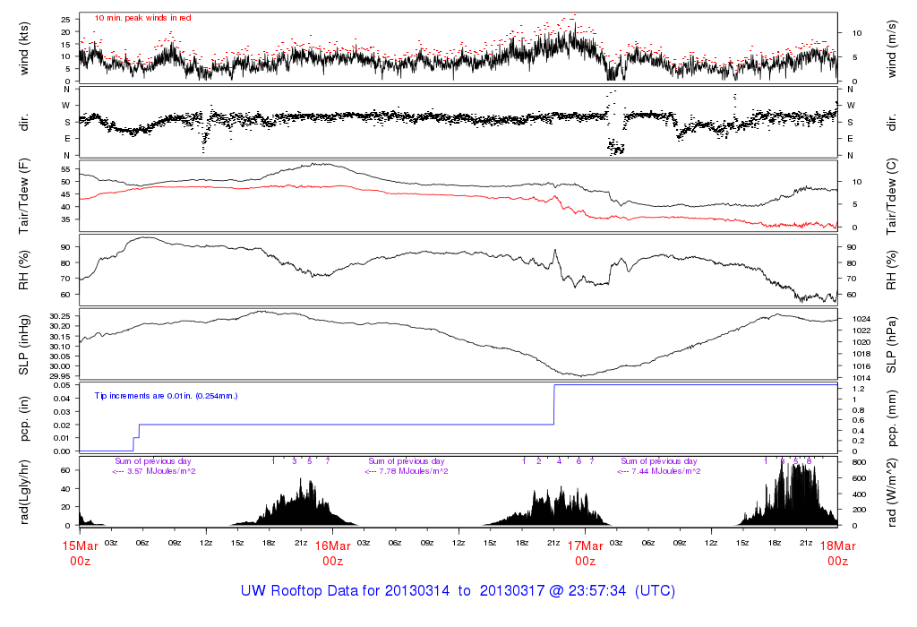Click the 3.57 MJoules/m^2 daily sum text
Screen dimensions: 917x627
(x=154, y=471)
